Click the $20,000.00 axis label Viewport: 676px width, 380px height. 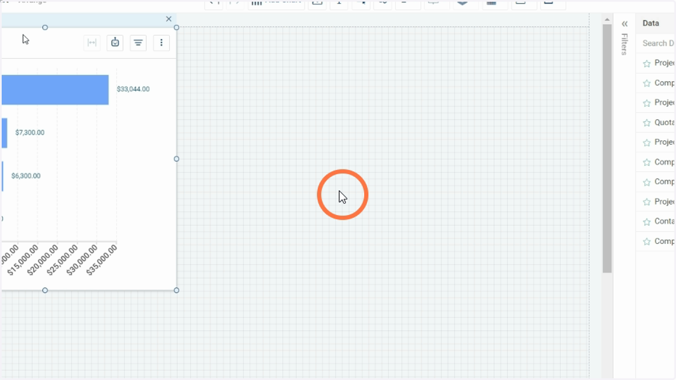click(43, 260)
